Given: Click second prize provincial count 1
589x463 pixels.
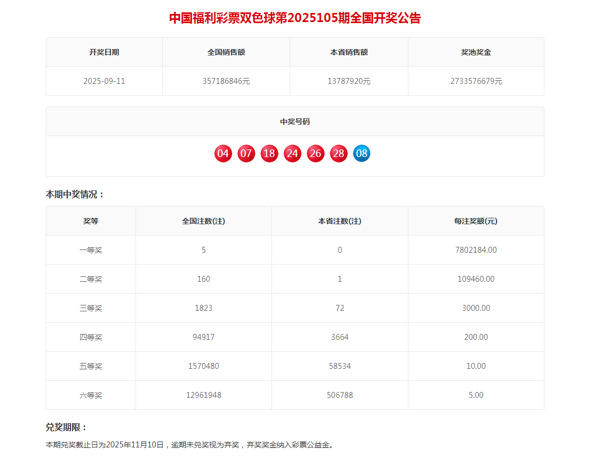Looking at the screenshot, I should (340, 279).
